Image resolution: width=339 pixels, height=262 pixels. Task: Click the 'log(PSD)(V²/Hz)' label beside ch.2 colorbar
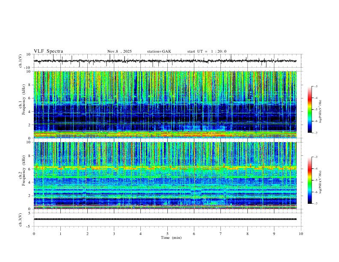tap(321, 182)
